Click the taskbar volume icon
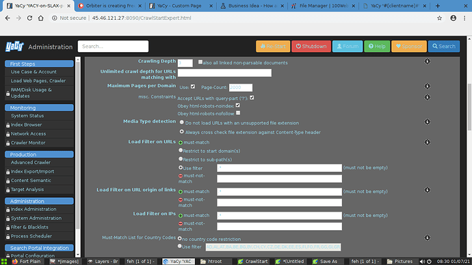472x265 pixels. [422, 262]
